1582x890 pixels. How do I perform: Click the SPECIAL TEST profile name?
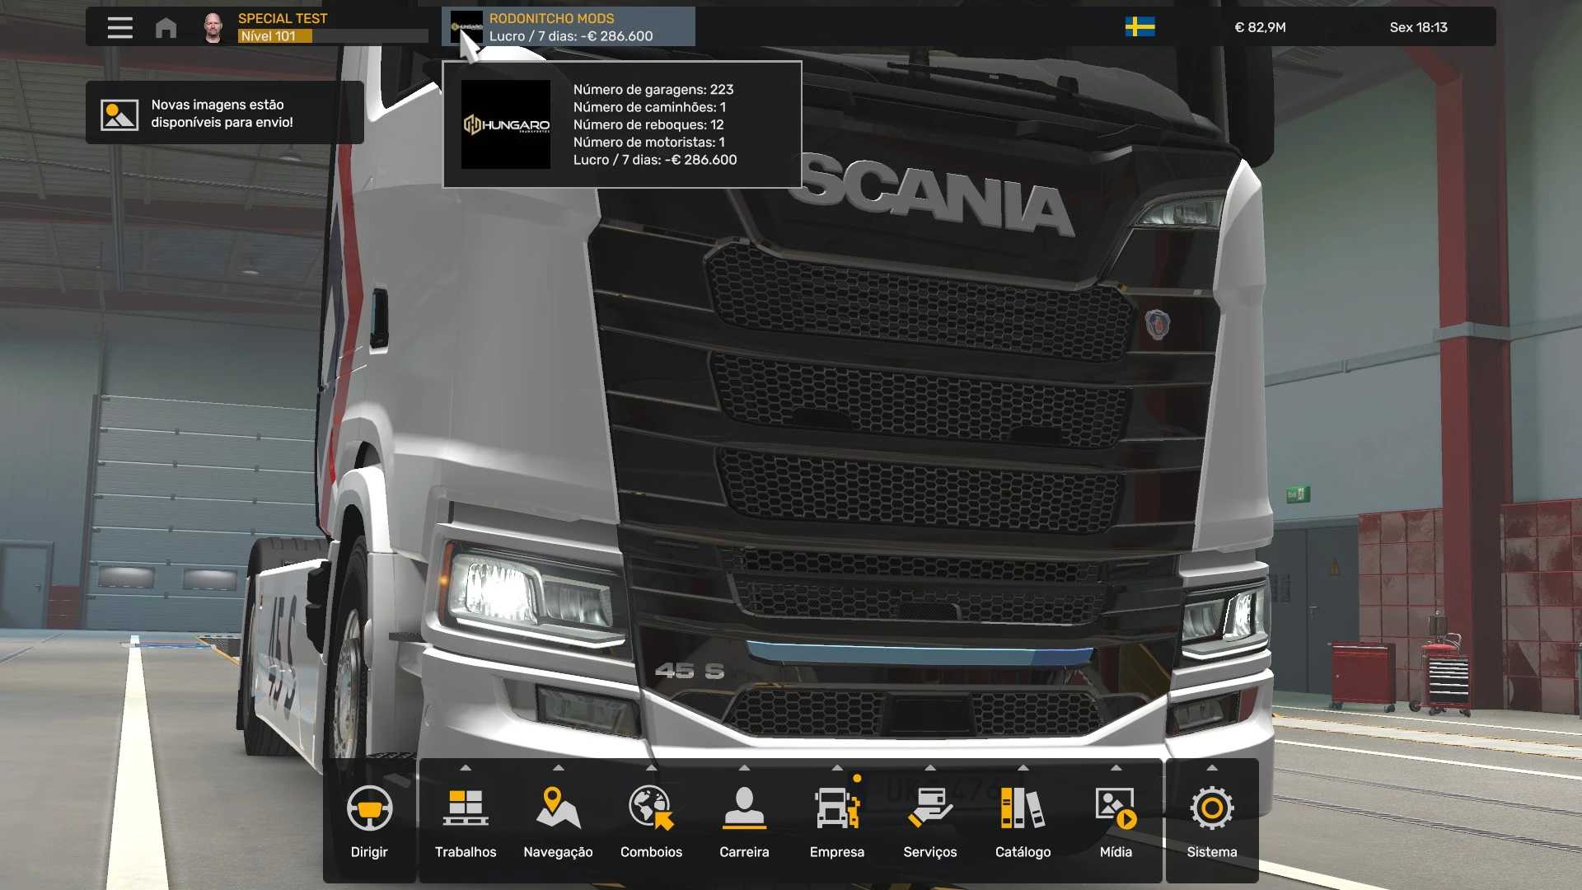283,18
